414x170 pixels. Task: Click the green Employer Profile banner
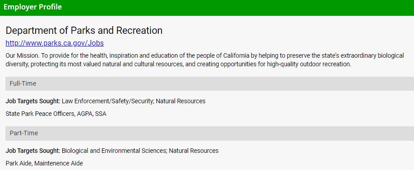(207, 8)
